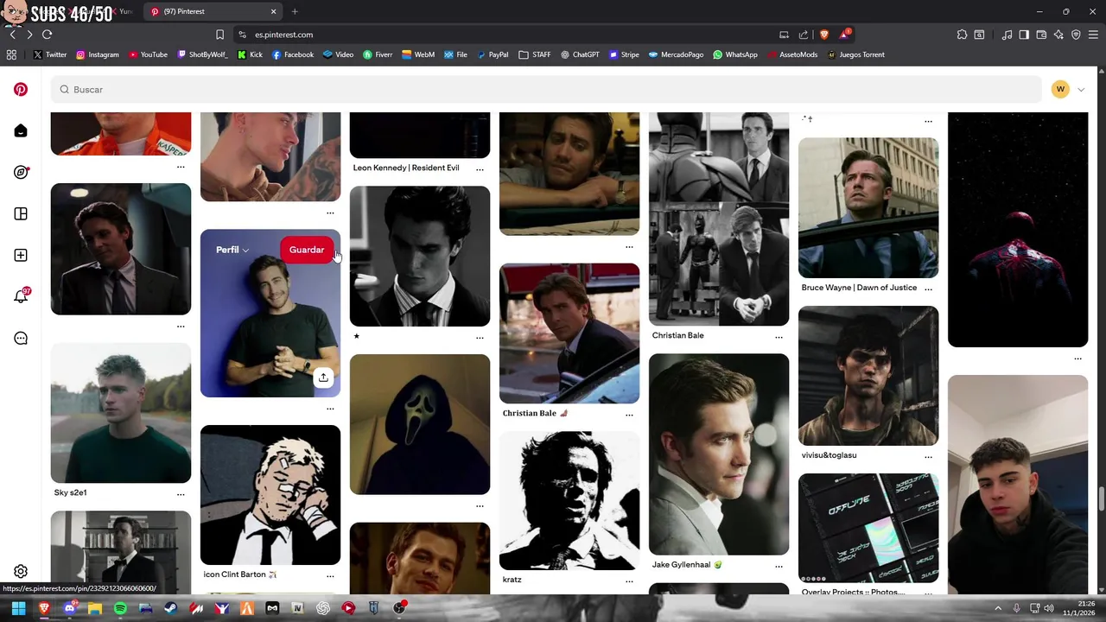Open the ChatGPT bookmark

coord(580,54)
